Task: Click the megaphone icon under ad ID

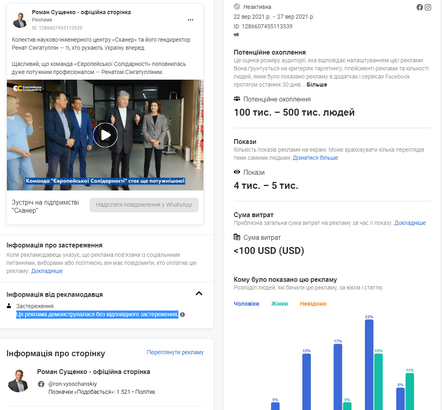Action: click(236, 35)
